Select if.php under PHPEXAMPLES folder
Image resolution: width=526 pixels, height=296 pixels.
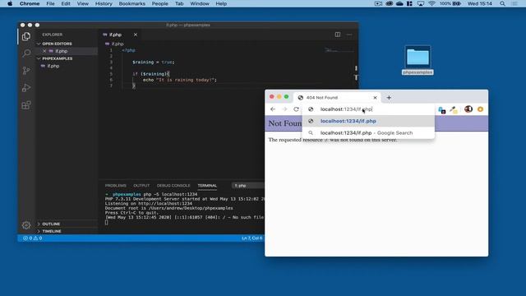(x=53, y=66)
